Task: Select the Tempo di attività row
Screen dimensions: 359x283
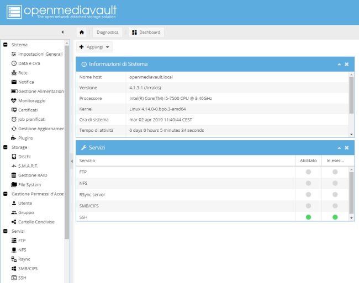Action: coord(212,130)
